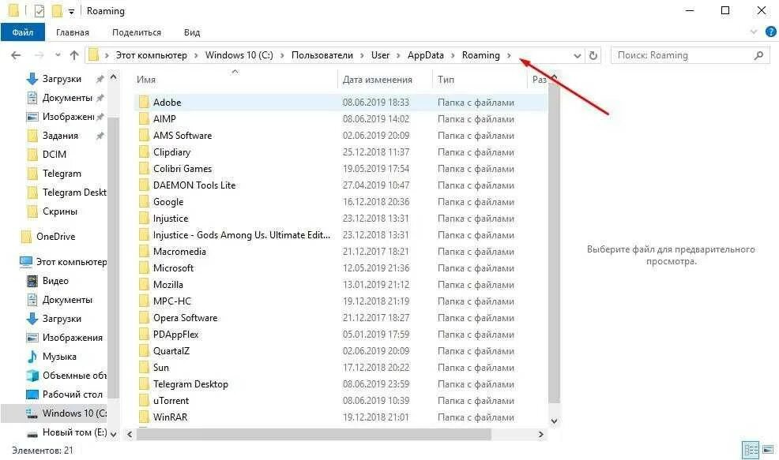Viewport: 779px width, 460px height.
Task: Open the Файл menu
Action: [23, 32]
